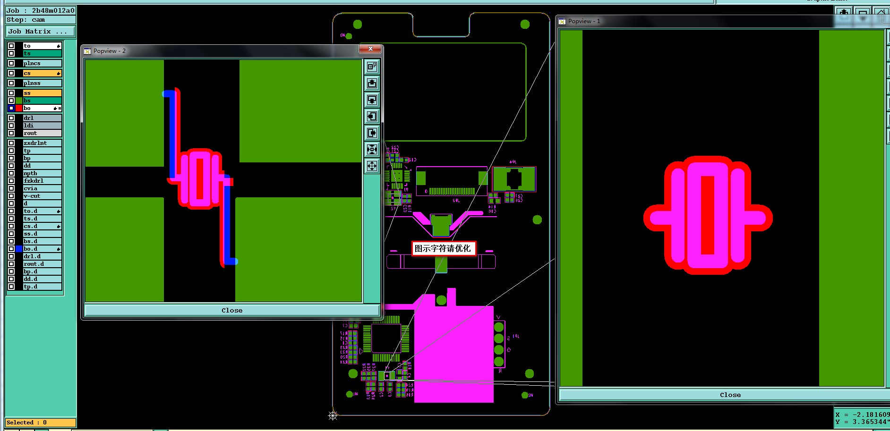Select the 'drl.d' layer name
The height and width of the screenshot is (431, 890).
[x=42, y=256]
